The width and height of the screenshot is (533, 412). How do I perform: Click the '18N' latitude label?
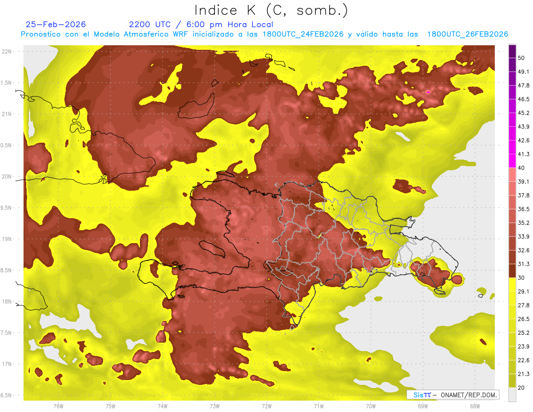(8, 301)
